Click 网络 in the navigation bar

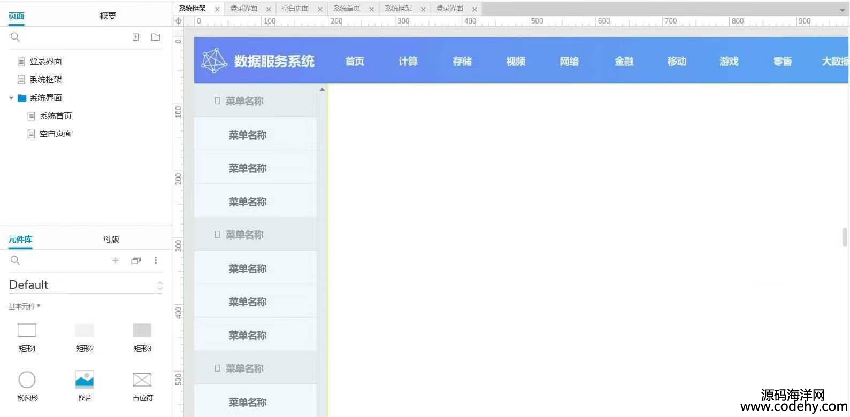tap(569, 61)
